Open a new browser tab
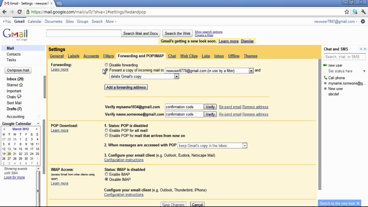This screenshot has height=207, width=368. 59,3
